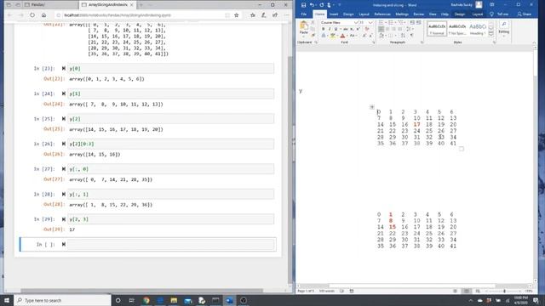The width and height of the screenshot is (545, 306).
Task: Click the Share button in Word
Action: [525, 14]
